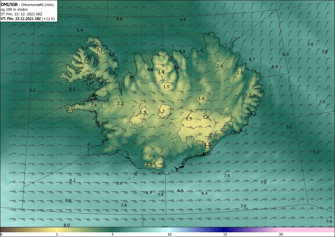Click the title text 'DMI/IGB : Úrkomumætti (mm)'
The image size is (335, 237).
click(27, 5)
